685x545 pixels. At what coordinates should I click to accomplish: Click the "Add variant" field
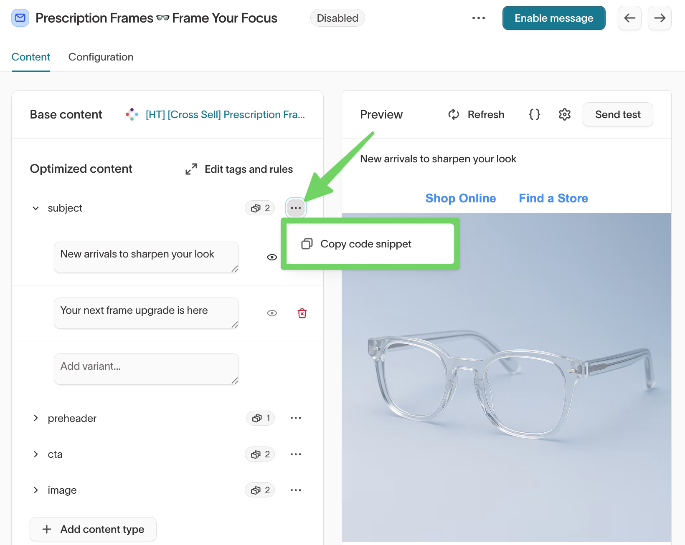[x=146, y=369]
